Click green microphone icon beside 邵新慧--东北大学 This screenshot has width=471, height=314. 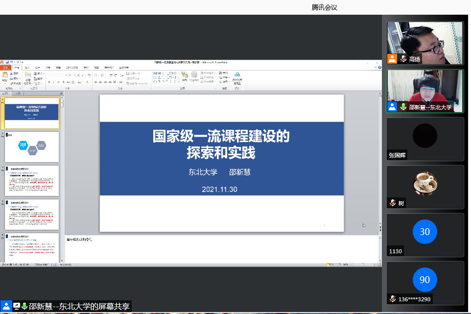tap(404, 107)
